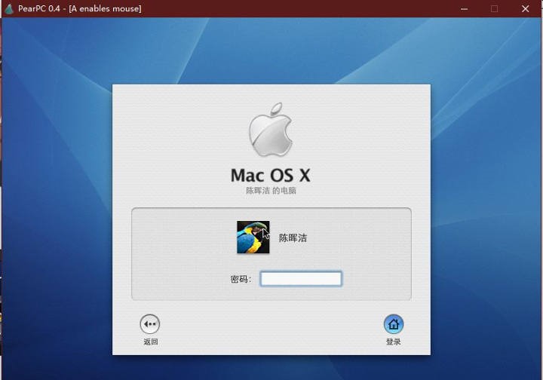The height and width of the screenshot is (380, 543).
Task: Click the Mac OS X title text
Action: pyautogui.click(x=271, y=175)
